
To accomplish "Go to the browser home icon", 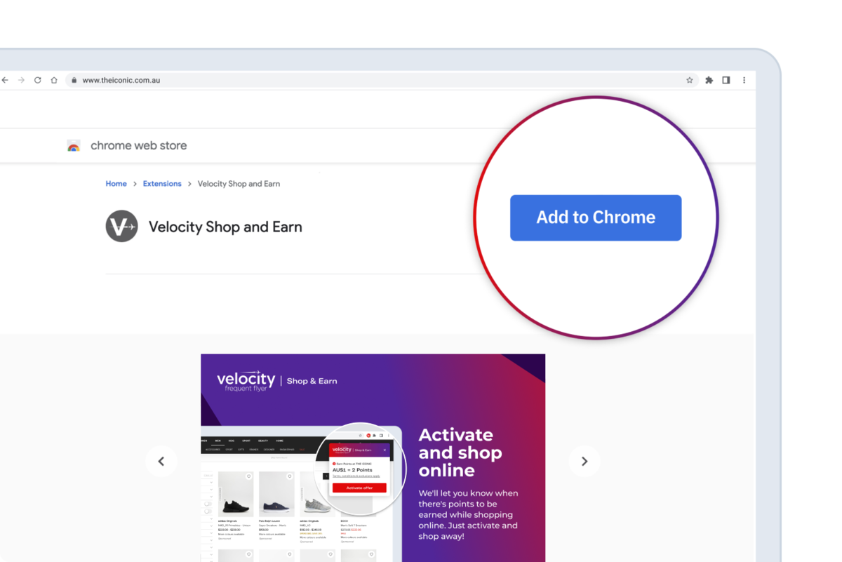I will (x=54, y=80).
